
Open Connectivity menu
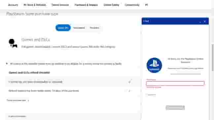[x=132, y=5]
